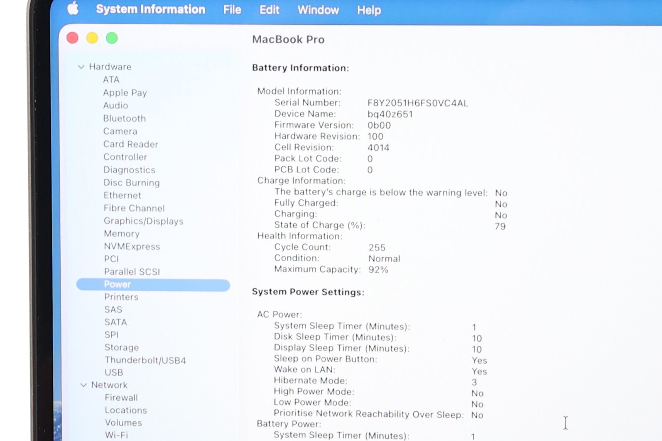Select Bluetooth in the sidebar

[124, 118]
